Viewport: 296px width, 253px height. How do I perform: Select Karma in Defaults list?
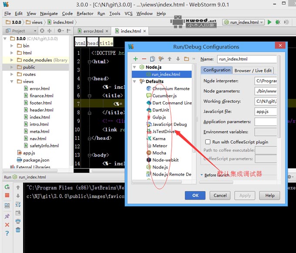point(159,138)
